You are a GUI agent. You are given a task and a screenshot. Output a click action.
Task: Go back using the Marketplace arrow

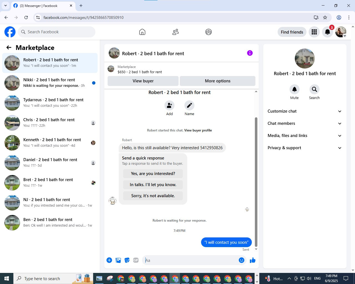coord(9,47)
